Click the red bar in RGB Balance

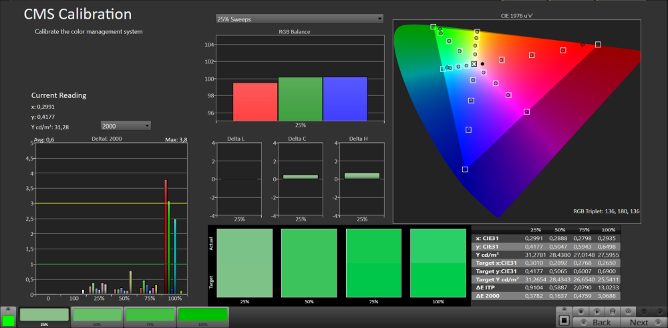coord(255,101)
